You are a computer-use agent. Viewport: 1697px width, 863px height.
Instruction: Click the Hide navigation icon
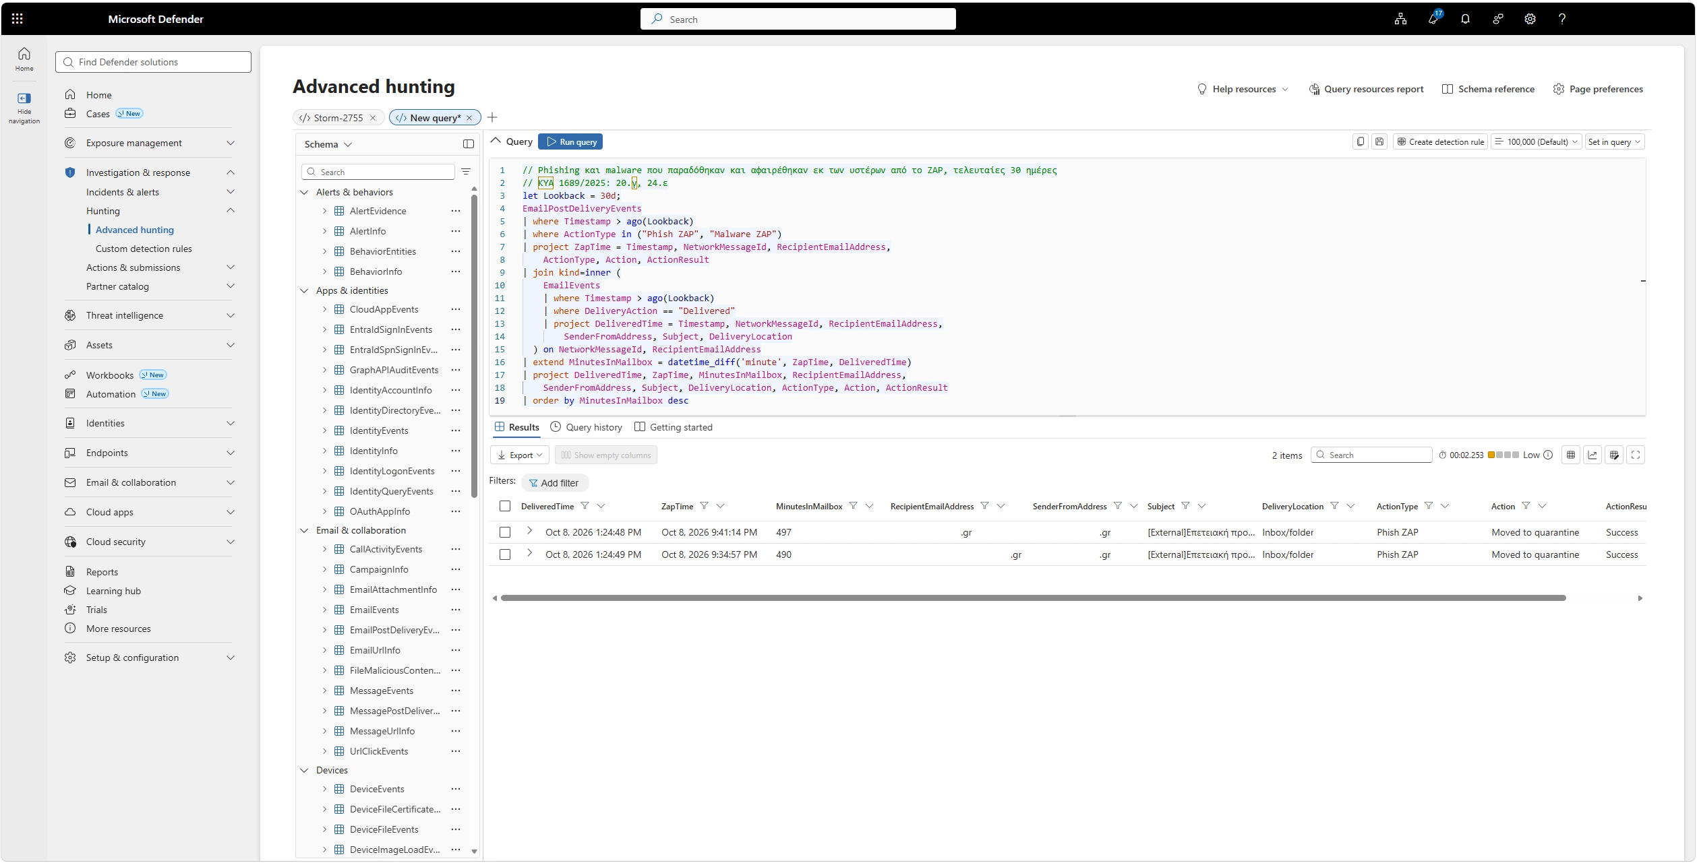pos(24,98)
